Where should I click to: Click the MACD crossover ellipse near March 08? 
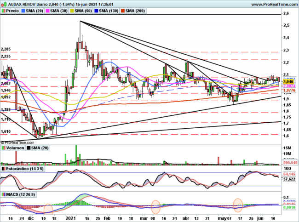[x=155, y=207]
